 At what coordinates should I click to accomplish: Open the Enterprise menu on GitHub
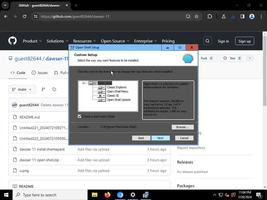point(145,41)
